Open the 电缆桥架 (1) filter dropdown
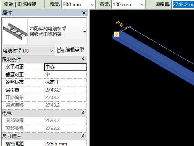194x146 pixels. (x=28, y=51)
